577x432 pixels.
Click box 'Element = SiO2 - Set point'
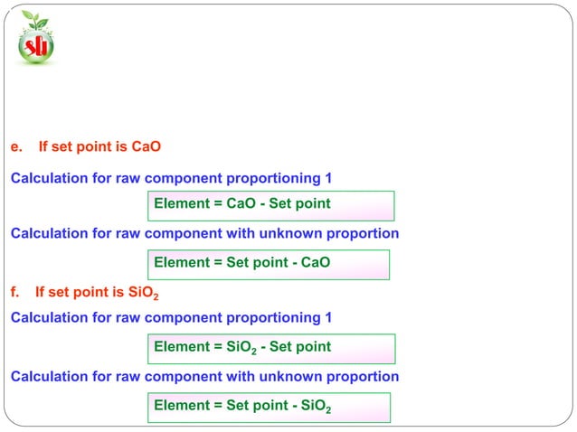[x=271, y=349]
